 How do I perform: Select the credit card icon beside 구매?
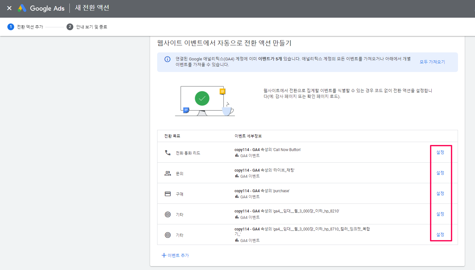click(x=167, y=193)
